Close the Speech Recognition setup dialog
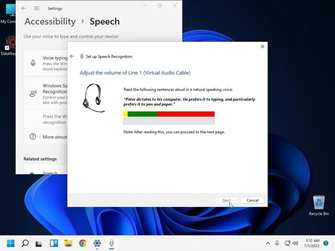The height and width of the screenshot is (251, 335). point(263,46)
